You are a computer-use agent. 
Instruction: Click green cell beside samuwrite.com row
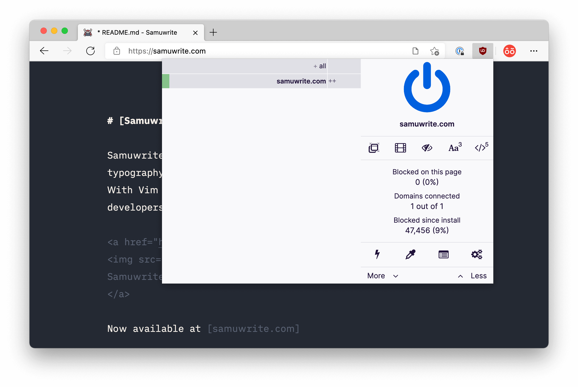pyautogui.click(x=166, y=81)
